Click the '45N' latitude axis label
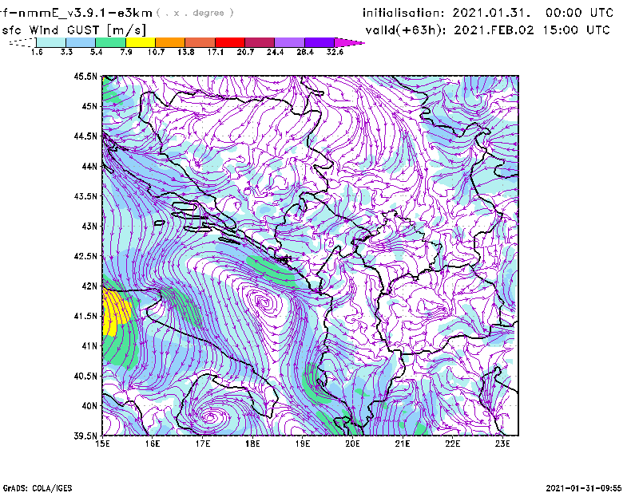Image resolution: width=639 pixels, height=493 pixels. [89, 106]
